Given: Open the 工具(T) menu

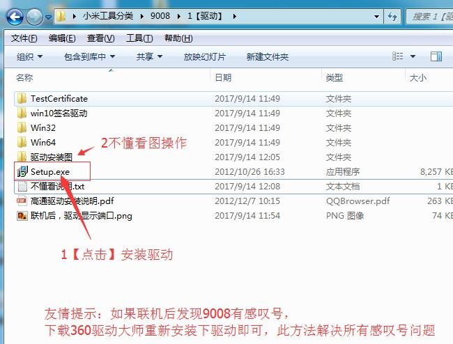Looking at the screenshot, I should pos(139,38).
